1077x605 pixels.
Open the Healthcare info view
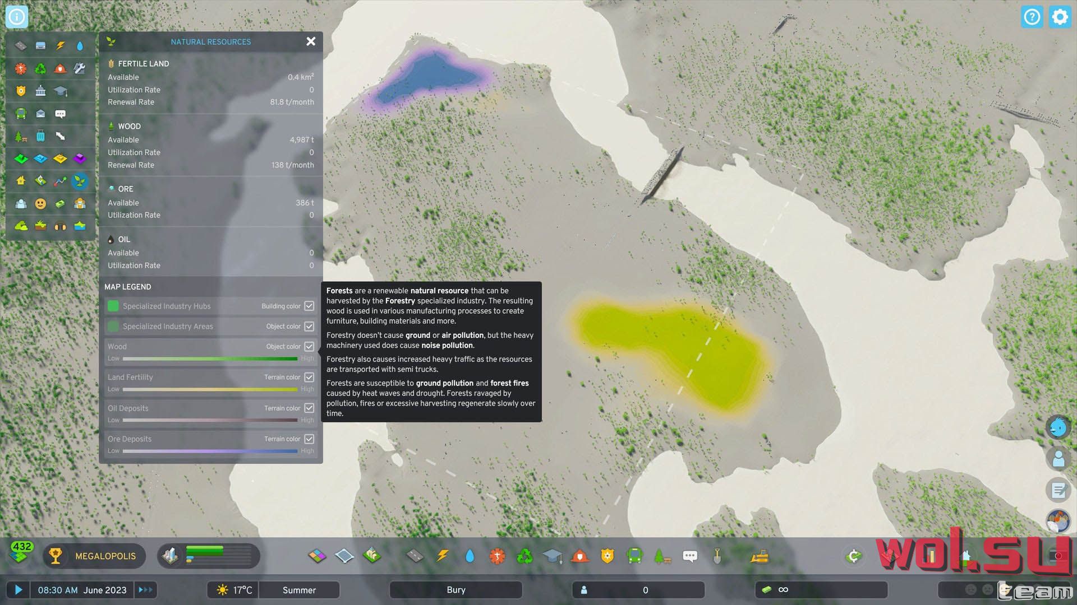click(x=21, y=69)
